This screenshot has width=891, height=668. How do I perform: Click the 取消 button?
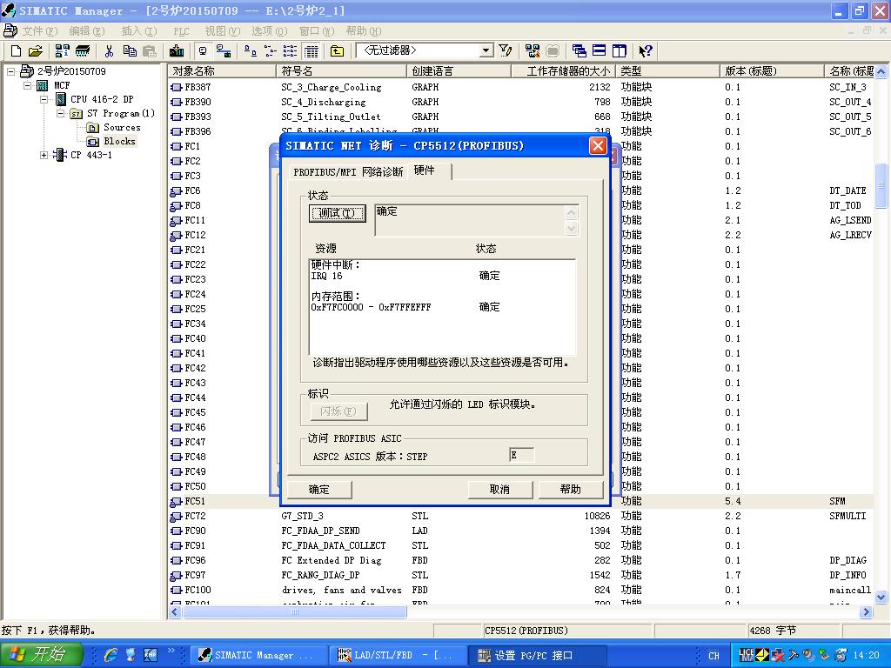coord(499,490)
